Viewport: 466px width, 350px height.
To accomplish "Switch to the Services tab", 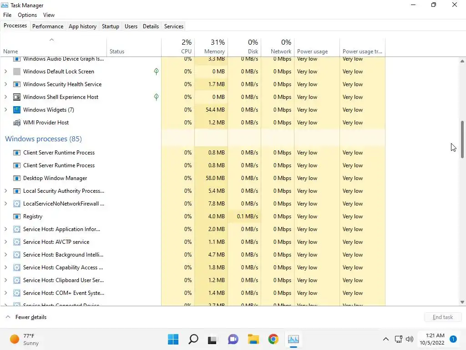I will click(x=174, y=26).
